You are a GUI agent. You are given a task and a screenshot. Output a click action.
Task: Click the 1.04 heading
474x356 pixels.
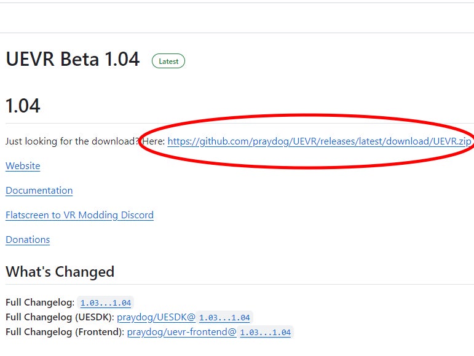(23, 106)
